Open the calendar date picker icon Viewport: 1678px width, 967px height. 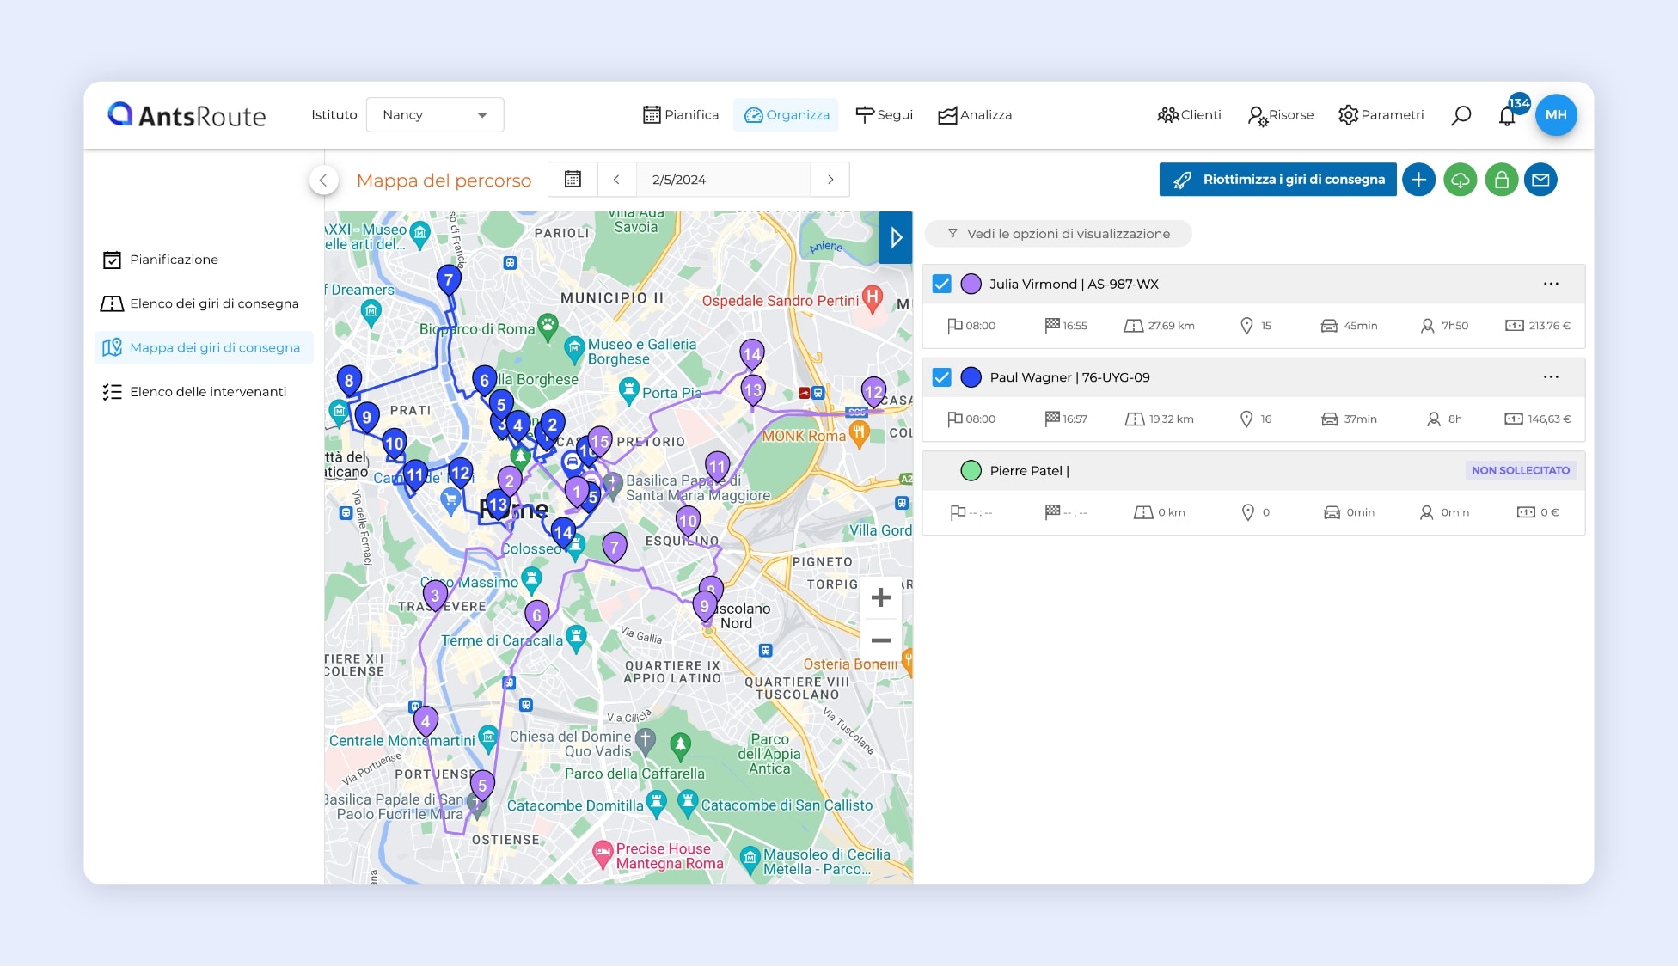point(573,180)
